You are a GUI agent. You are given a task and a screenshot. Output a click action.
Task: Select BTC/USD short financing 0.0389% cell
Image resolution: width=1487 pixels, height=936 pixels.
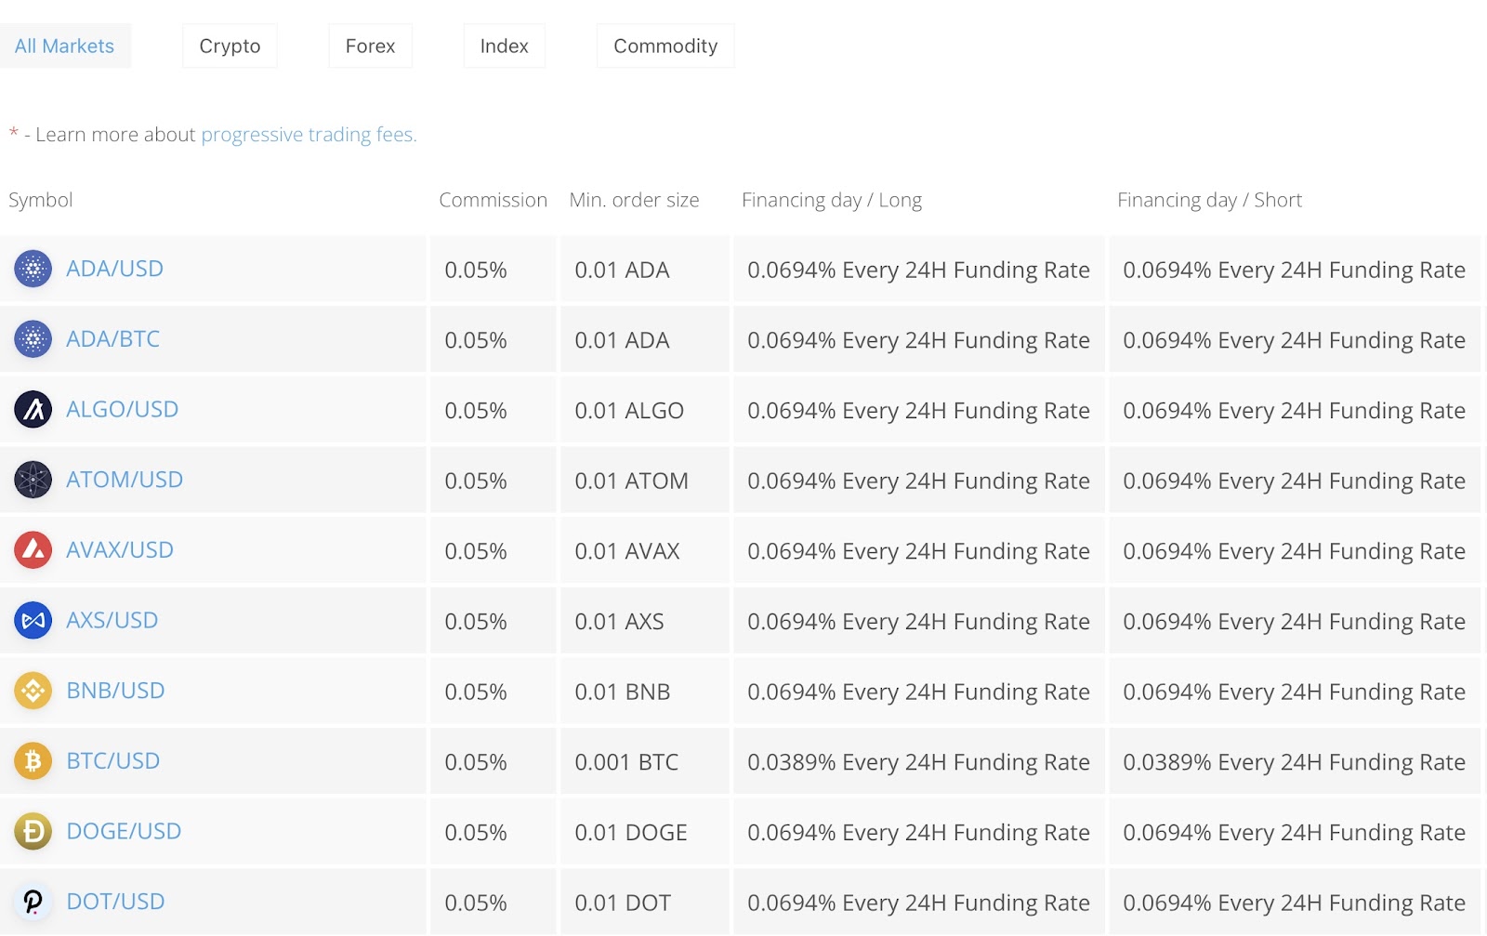[1294, 761]
